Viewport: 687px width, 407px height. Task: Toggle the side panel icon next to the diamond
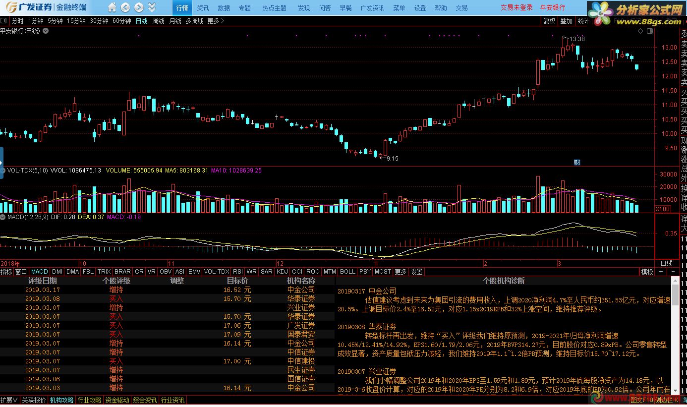649,31
